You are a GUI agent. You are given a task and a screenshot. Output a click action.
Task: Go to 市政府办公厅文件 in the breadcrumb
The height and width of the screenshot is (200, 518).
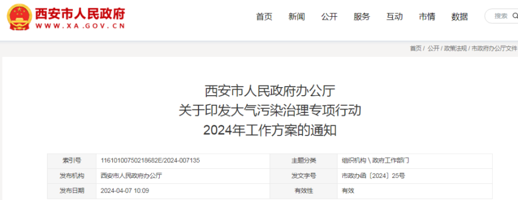(x=494, y=48)
